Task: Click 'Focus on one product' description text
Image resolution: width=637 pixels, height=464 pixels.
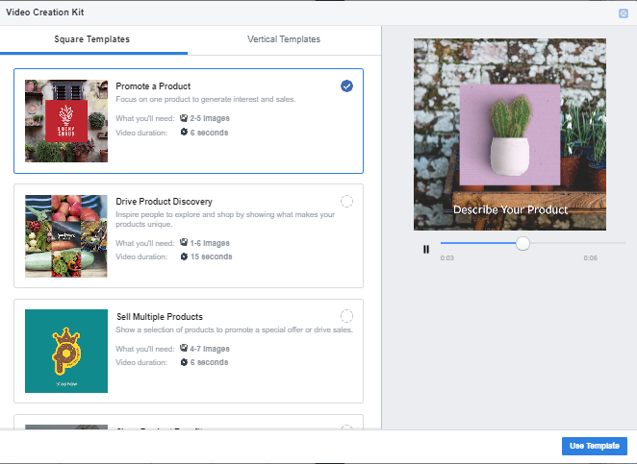Action: [206, 99]
